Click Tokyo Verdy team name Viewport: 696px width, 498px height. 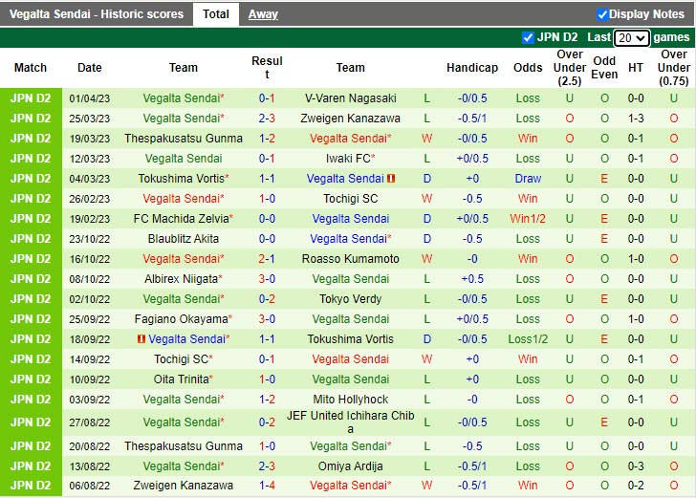pyautogui.click(x=350, y=299)
